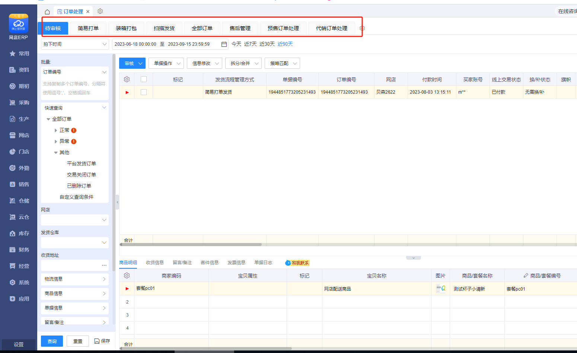This screenshot has width=577, height=353.
Task: Switch to 简易打单 tab
Action: [x=88, y=28]
